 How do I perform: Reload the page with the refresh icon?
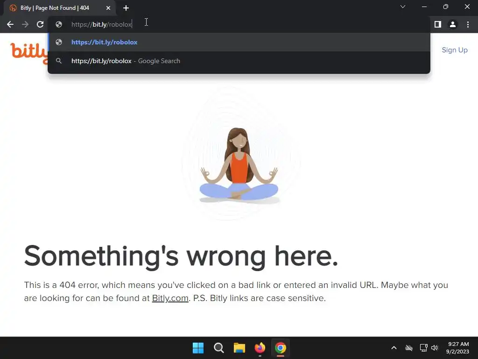40,24
